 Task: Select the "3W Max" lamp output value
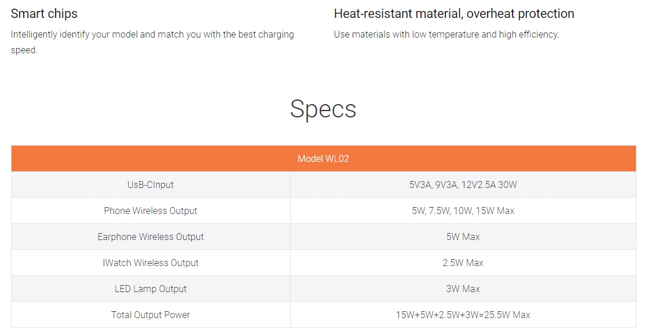[x=463, y=289]
